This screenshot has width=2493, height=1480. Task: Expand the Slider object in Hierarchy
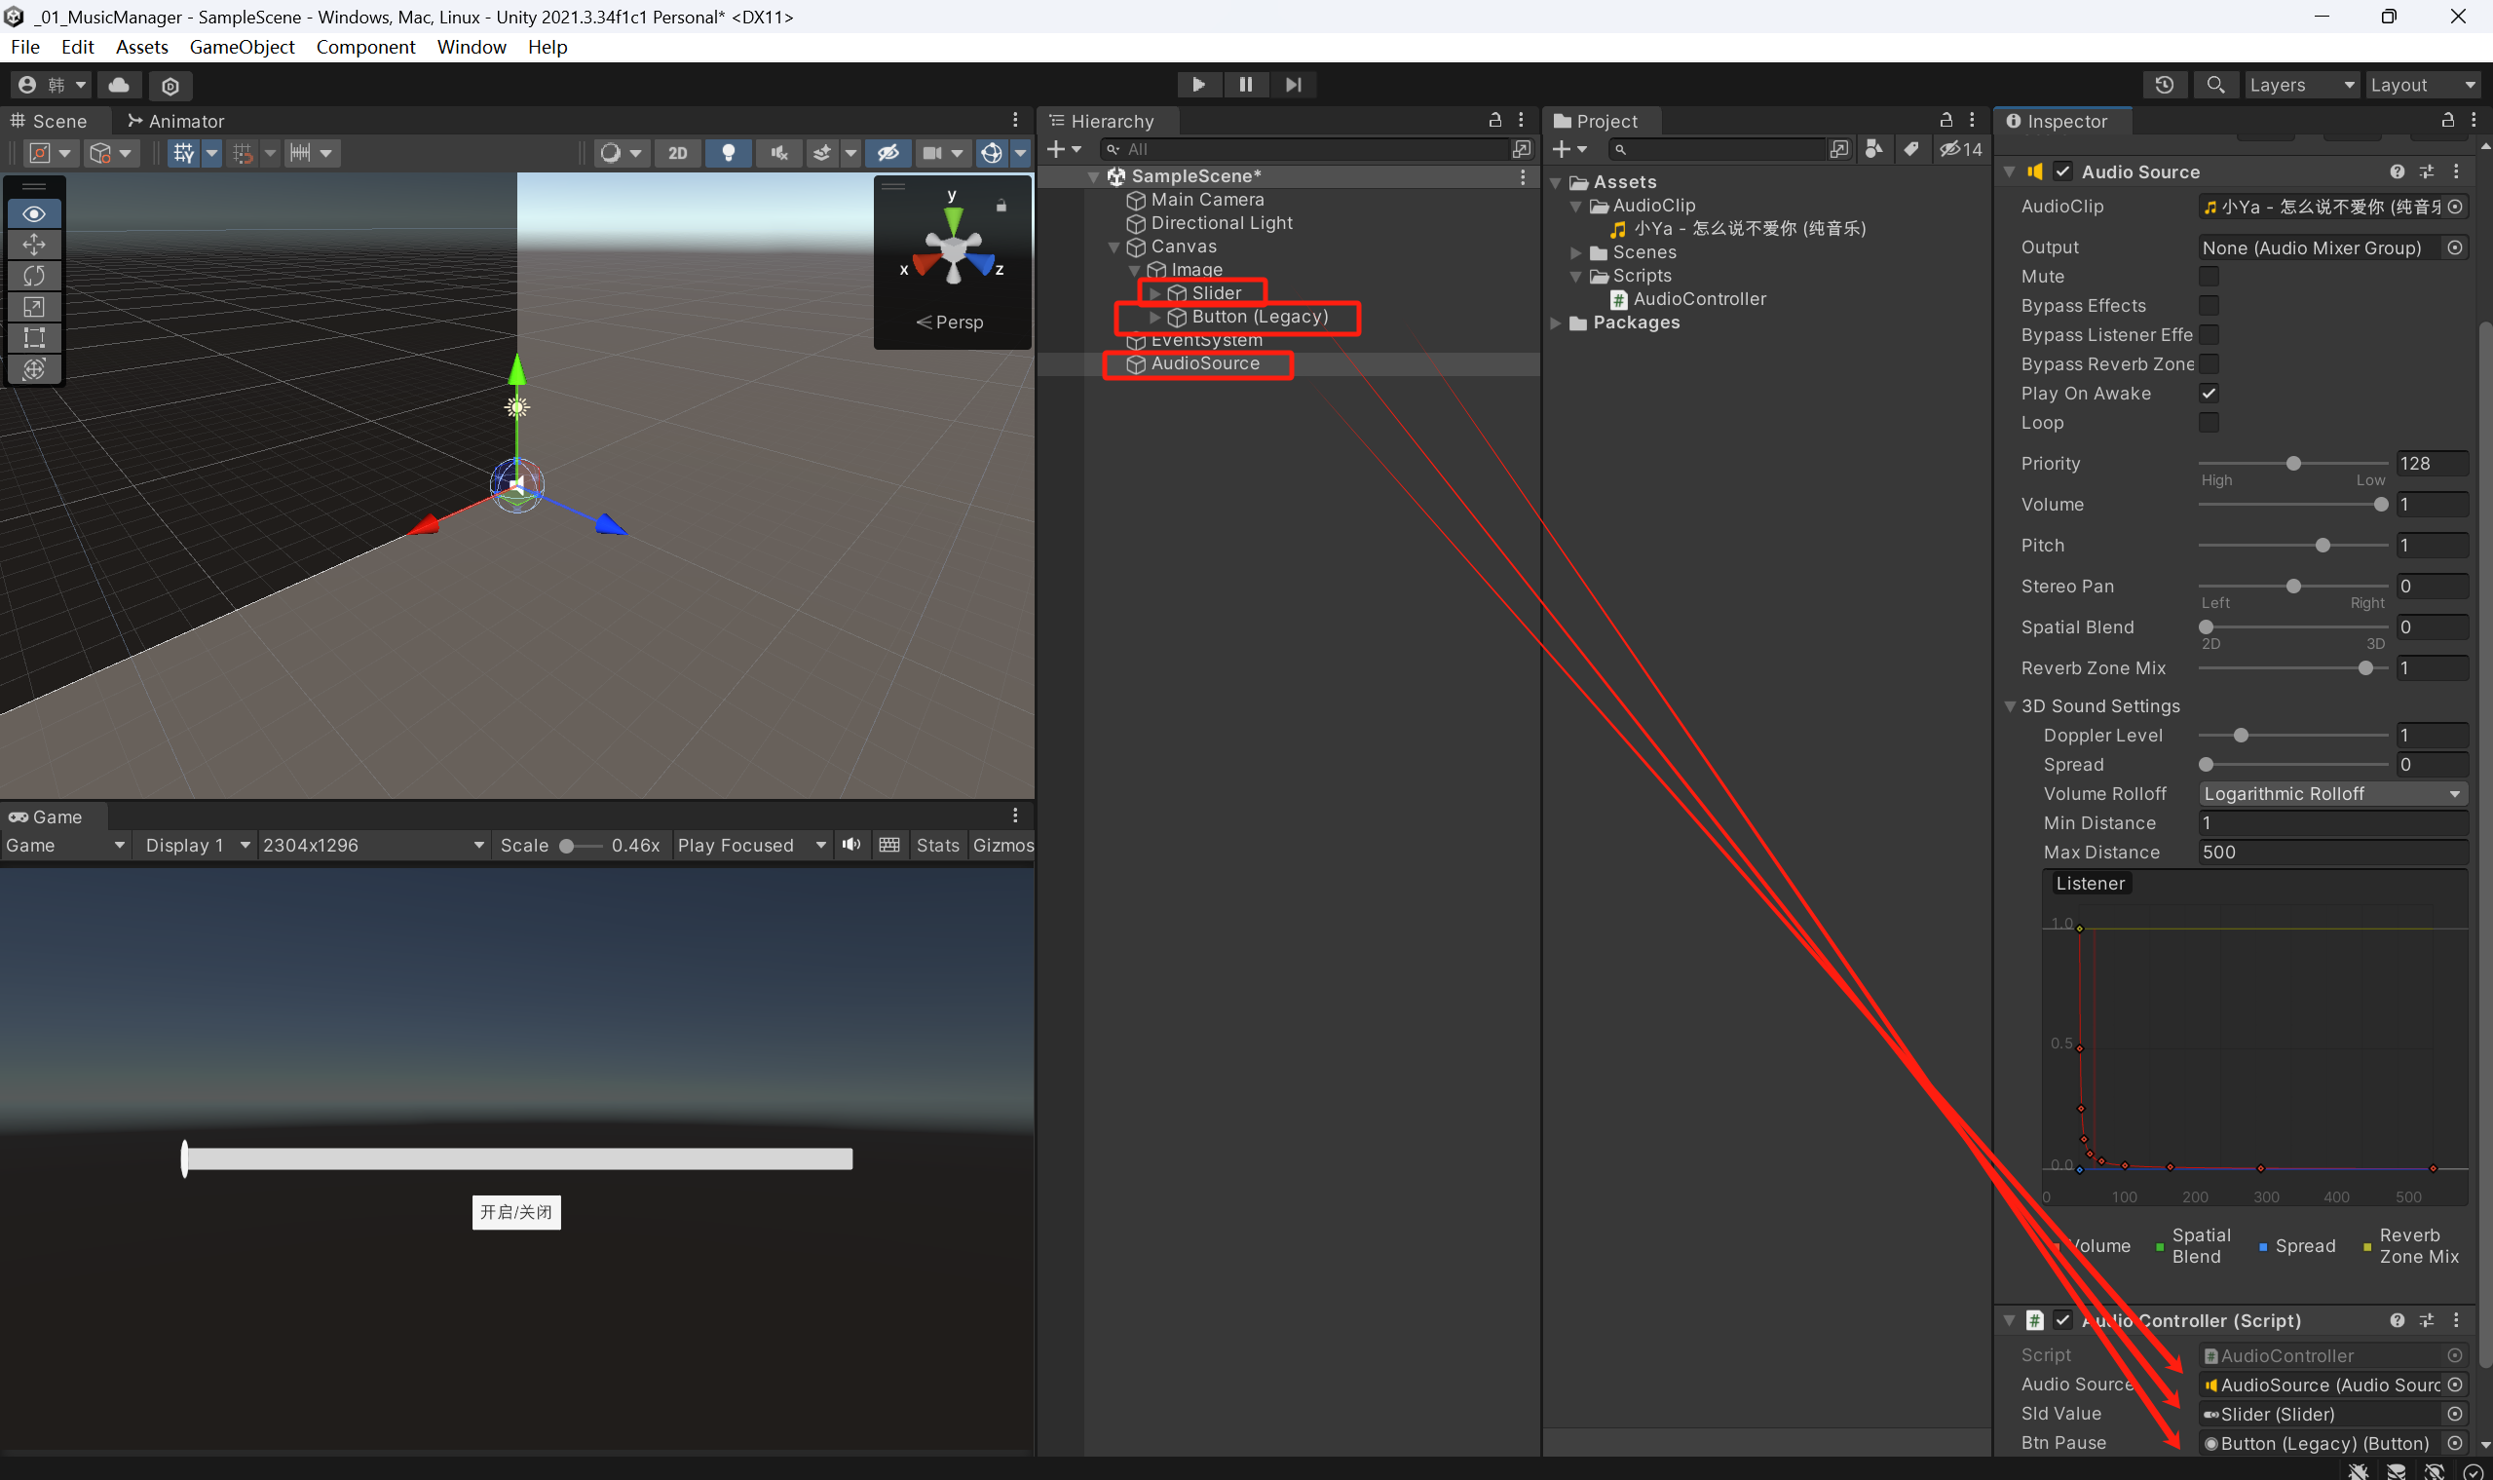point(1154,293)
